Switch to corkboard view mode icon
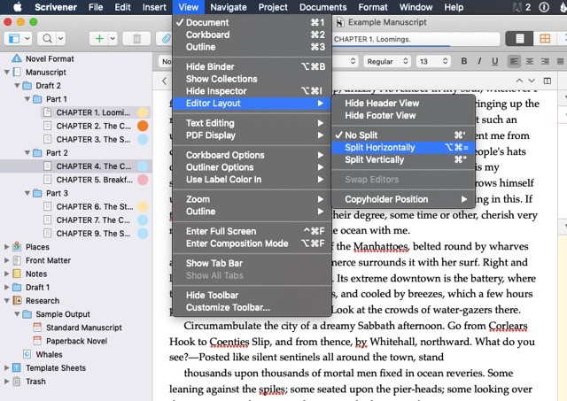This screenshot has width=567, height=401. pos(545,39)
